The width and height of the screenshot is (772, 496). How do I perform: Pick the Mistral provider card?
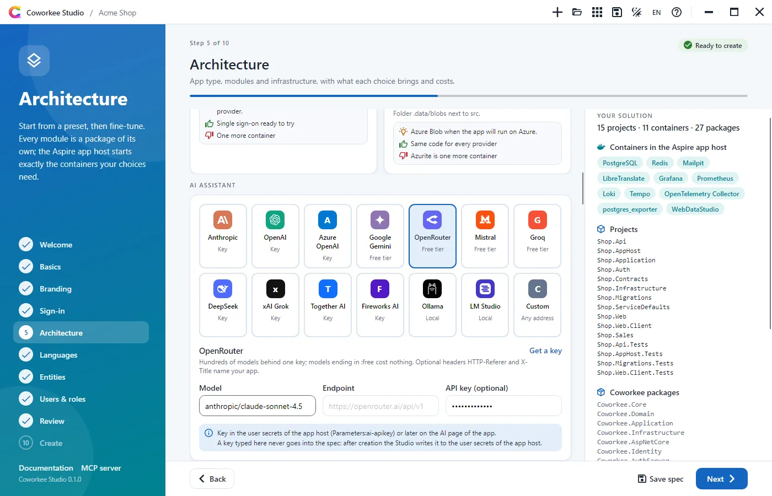[x=485, y=236]
